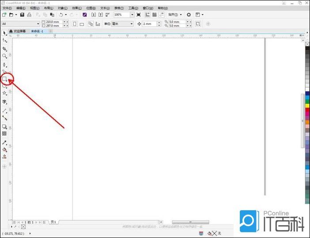
Task: Set page orientation to Landscape
Action: tap(82, 24)
